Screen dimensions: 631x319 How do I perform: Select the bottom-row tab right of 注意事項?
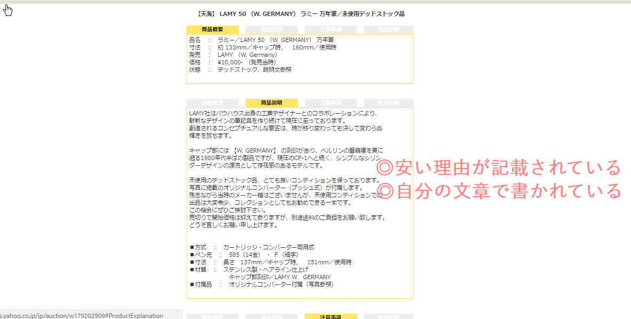click(x=388, y=316)
